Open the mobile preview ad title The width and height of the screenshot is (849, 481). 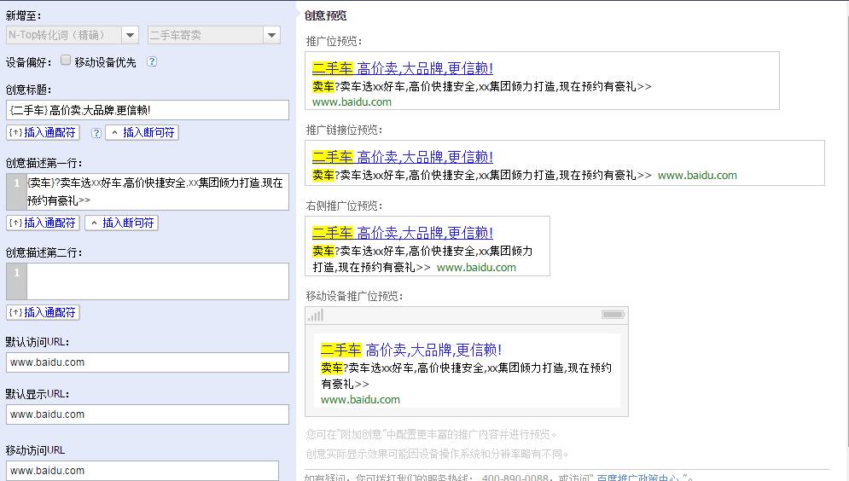coord(411,350)
